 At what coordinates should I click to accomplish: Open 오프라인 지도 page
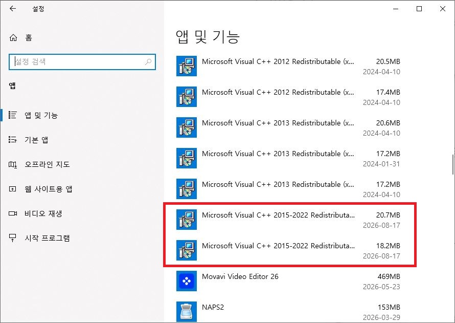(48, 164)
